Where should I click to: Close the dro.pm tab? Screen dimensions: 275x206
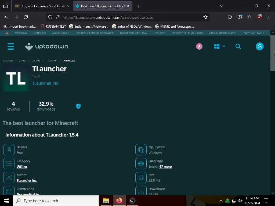click(68, 6)
